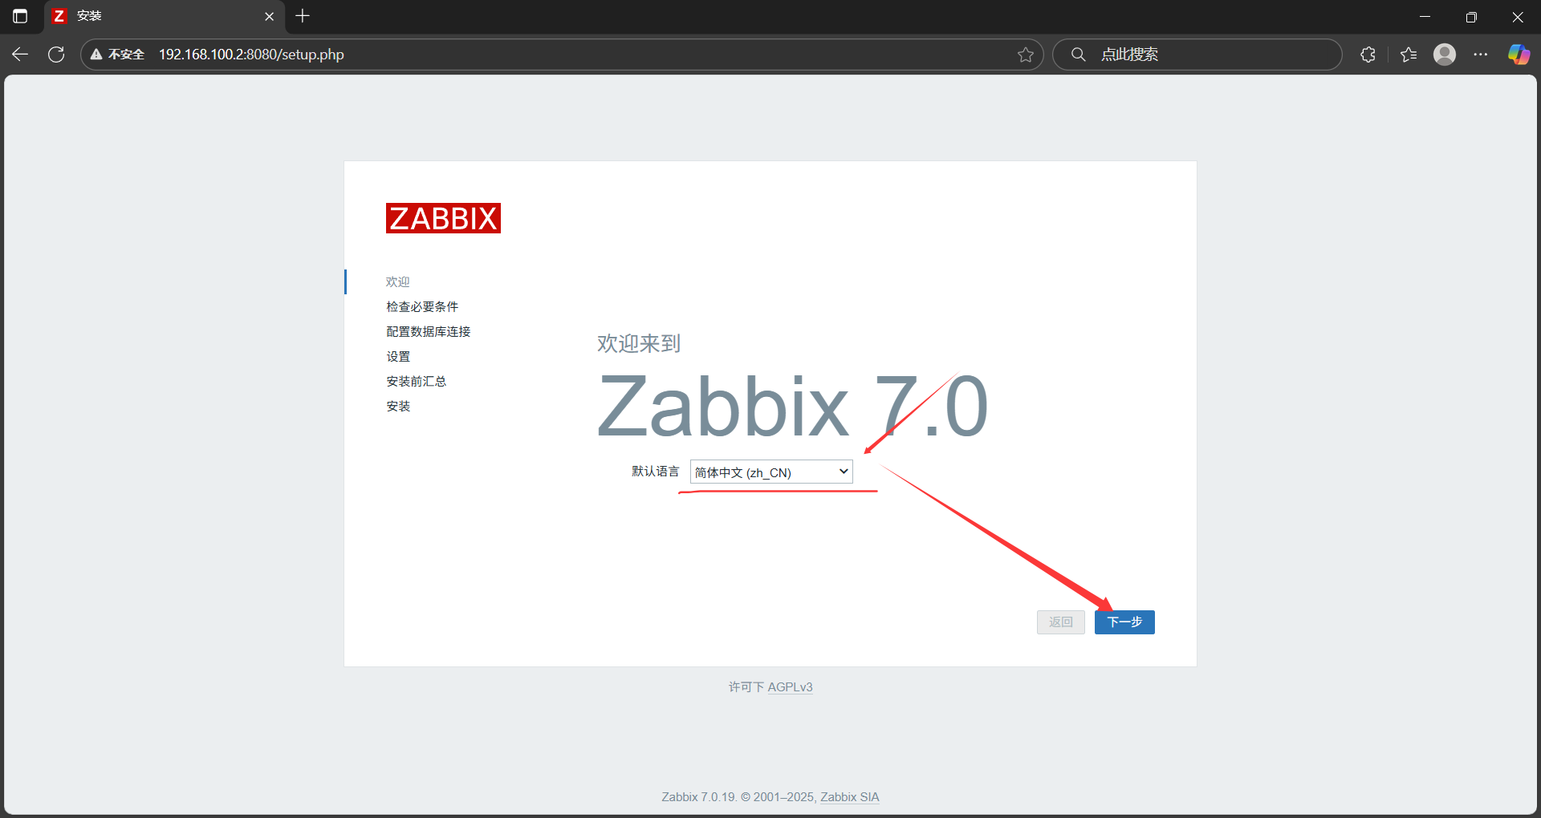Click the 欢迎来到 heading text

(639, 343)
